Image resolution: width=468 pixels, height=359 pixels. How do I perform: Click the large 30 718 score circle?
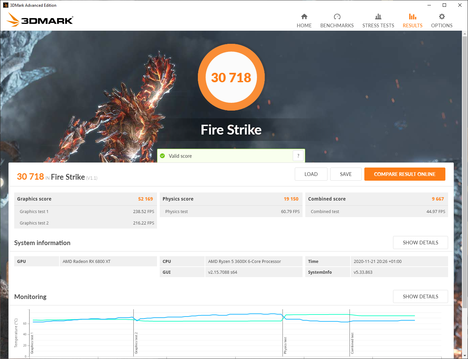[231, 78]
